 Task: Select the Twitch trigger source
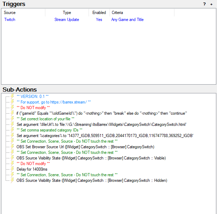click(10, 20)
